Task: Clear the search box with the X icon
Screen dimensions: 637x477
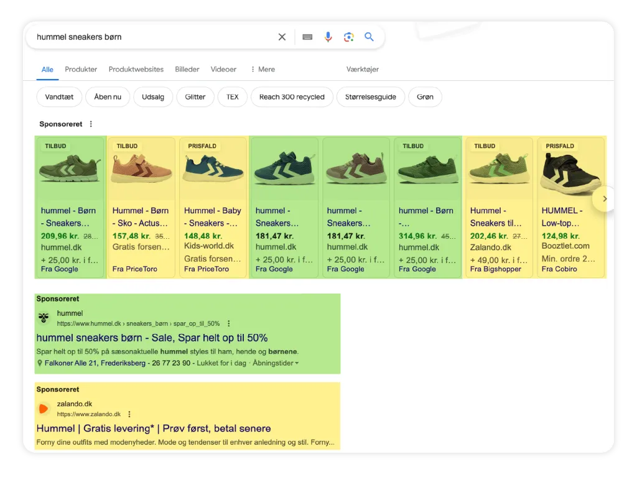Action: [x=282, y=37]
